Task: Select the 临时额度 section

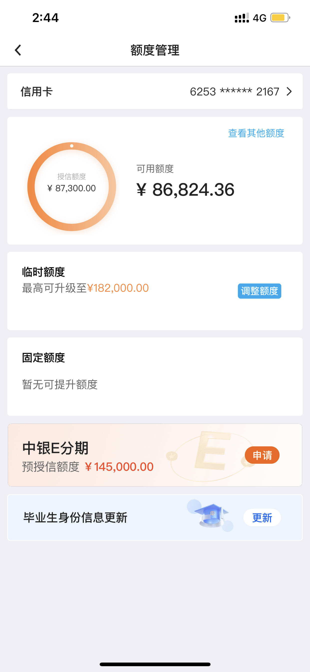Action: [155, 291]
